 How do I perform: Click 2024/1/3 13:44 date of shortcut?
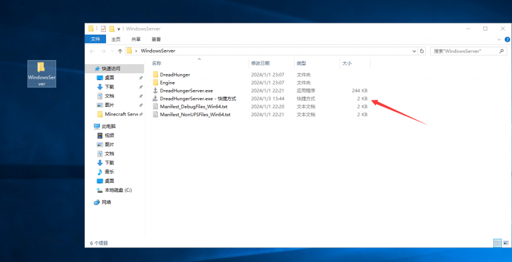pos(267,98)
